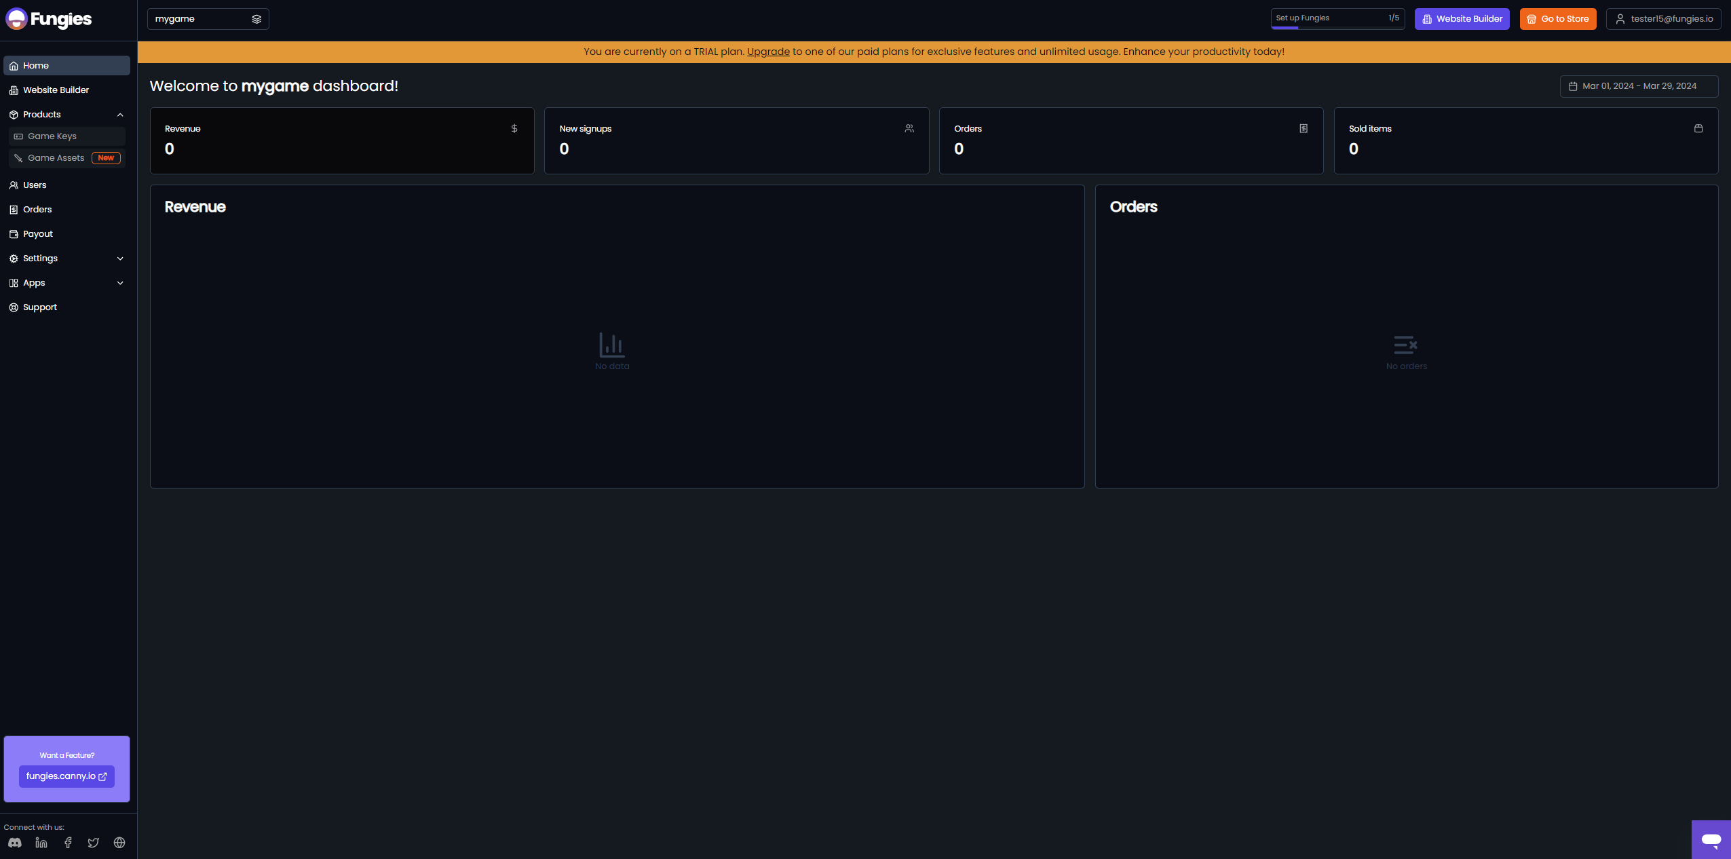Viewport: 1731px width, 859px height.
Task: Click the LinkedIn icon in footer
Action: (41, 843)
